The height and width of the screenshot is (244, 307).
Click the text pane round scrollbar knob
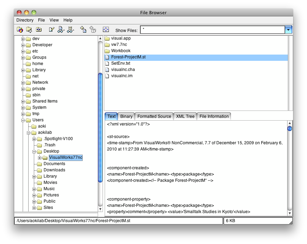coord(290,129)
